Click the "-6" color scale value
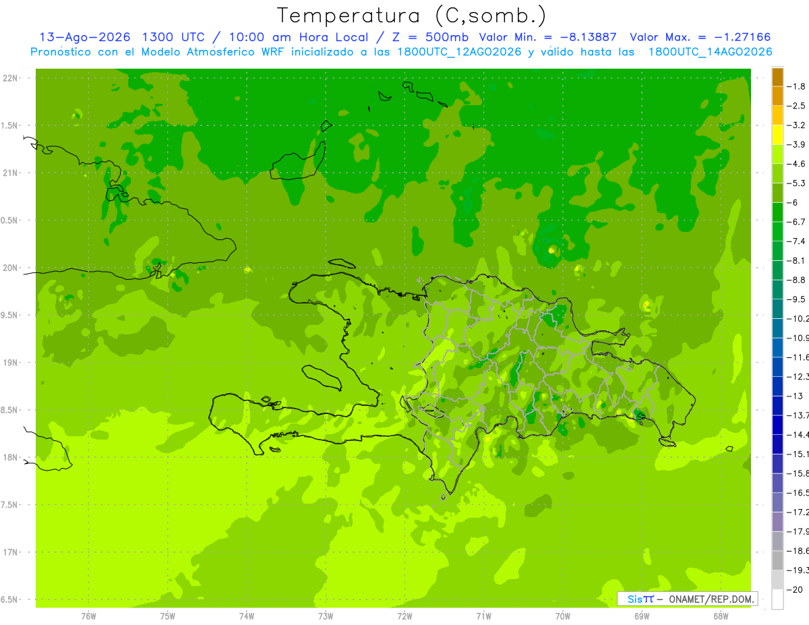Viewport: 809px width, 625px height. click(x=793, y=203)
